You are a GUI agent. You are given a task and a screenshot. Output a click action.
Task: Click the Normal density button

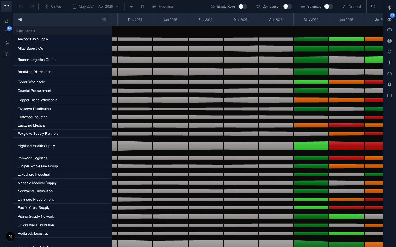(x=351, y=6)
